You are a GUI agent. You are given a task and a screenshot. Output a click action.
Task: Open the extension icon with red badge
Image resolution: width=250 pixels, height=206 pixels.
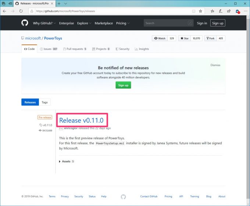click(x=238, y=11)
